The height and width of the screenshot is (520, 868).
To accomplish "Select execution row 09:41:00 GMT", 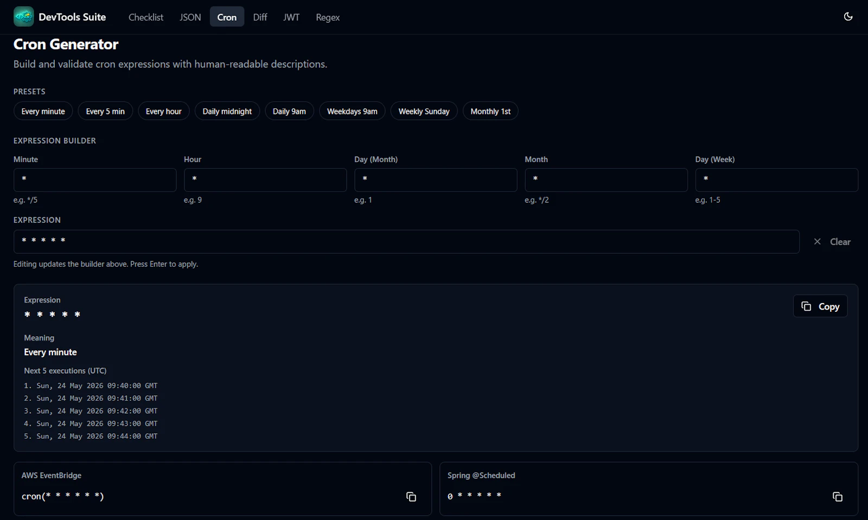I will tap(91, 398).
